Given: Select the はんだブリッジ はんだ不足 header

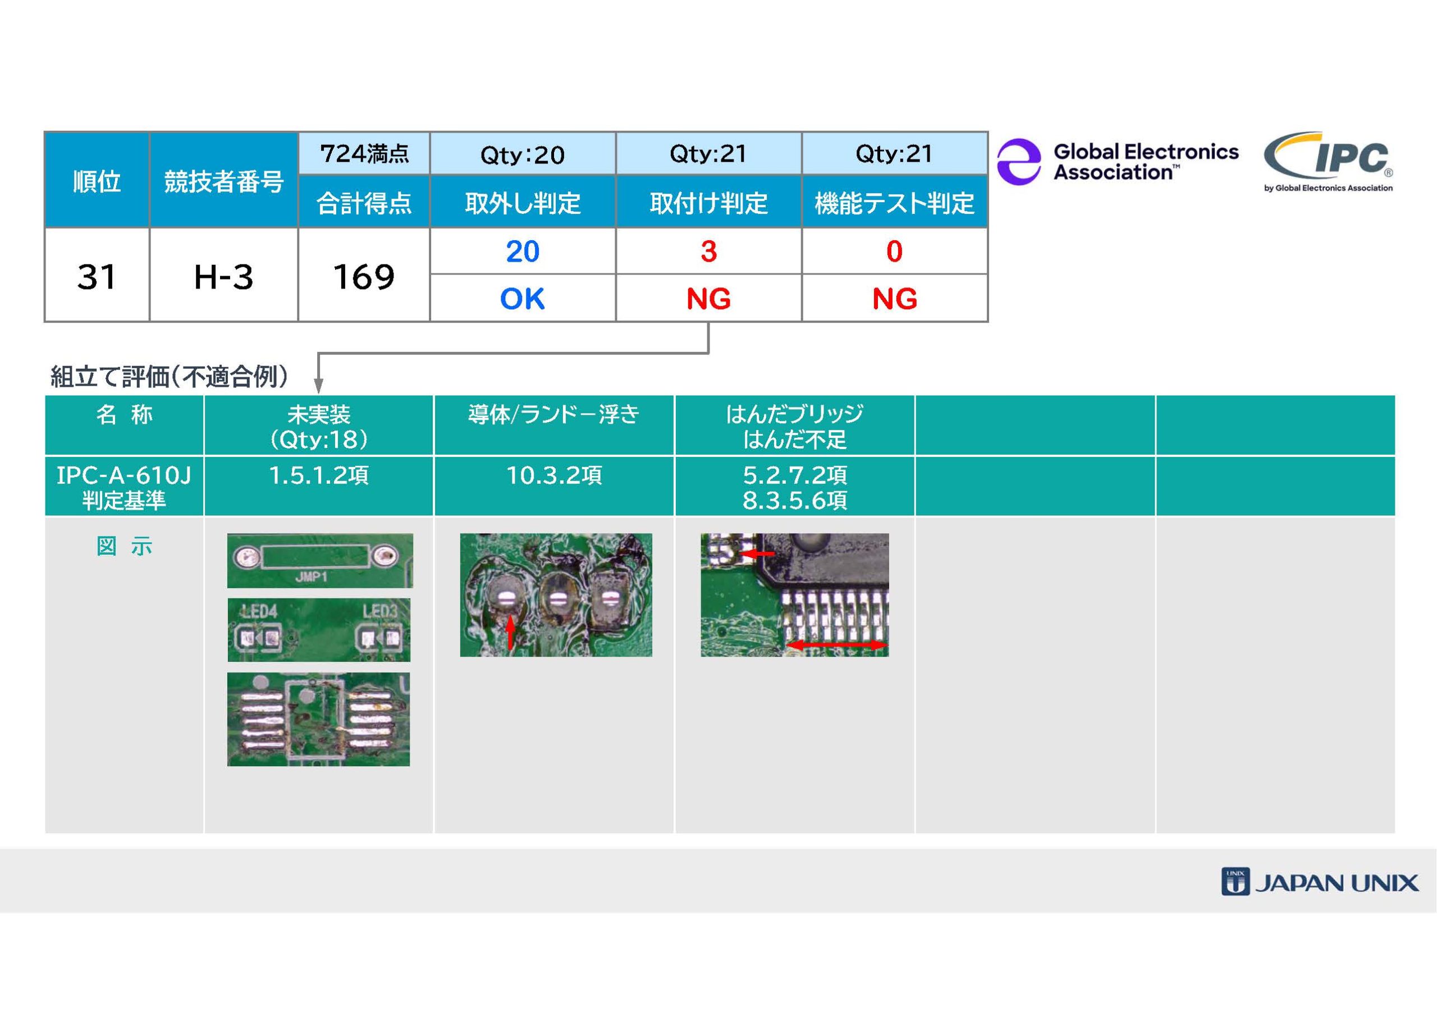Looking at the screenshot, I should (794, 425).
